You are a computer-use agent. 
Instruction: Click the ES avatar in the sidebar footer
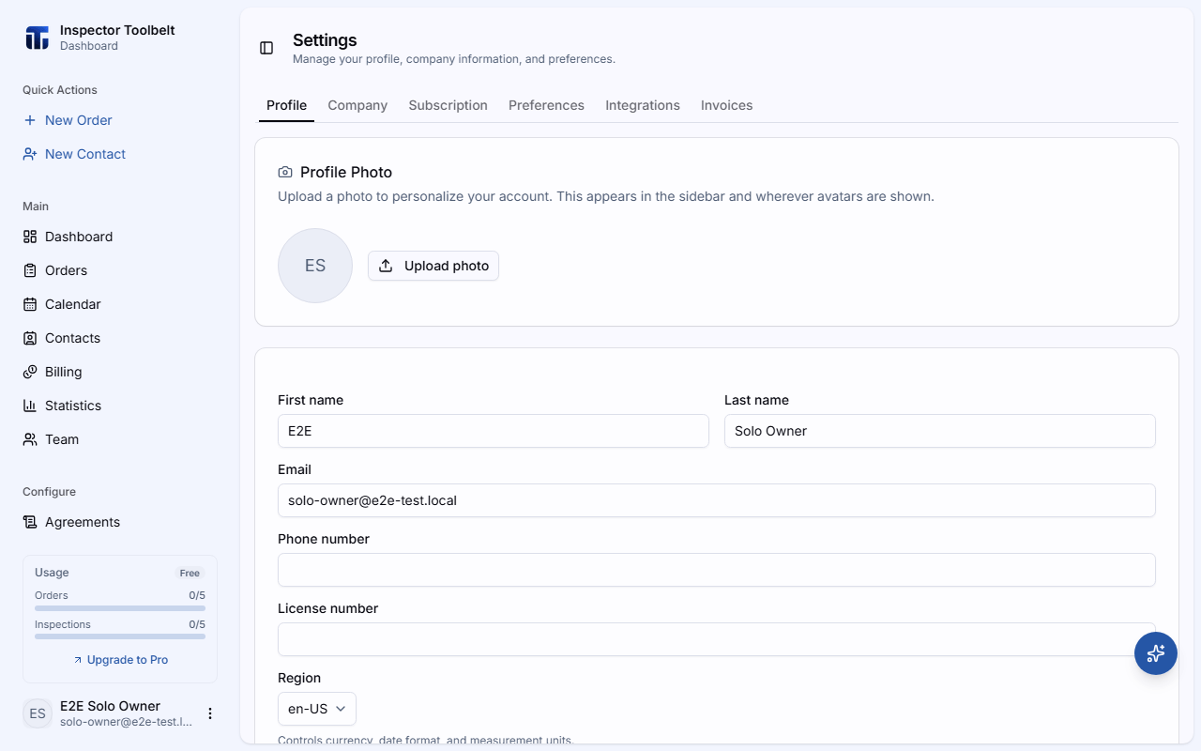[38, 713]
